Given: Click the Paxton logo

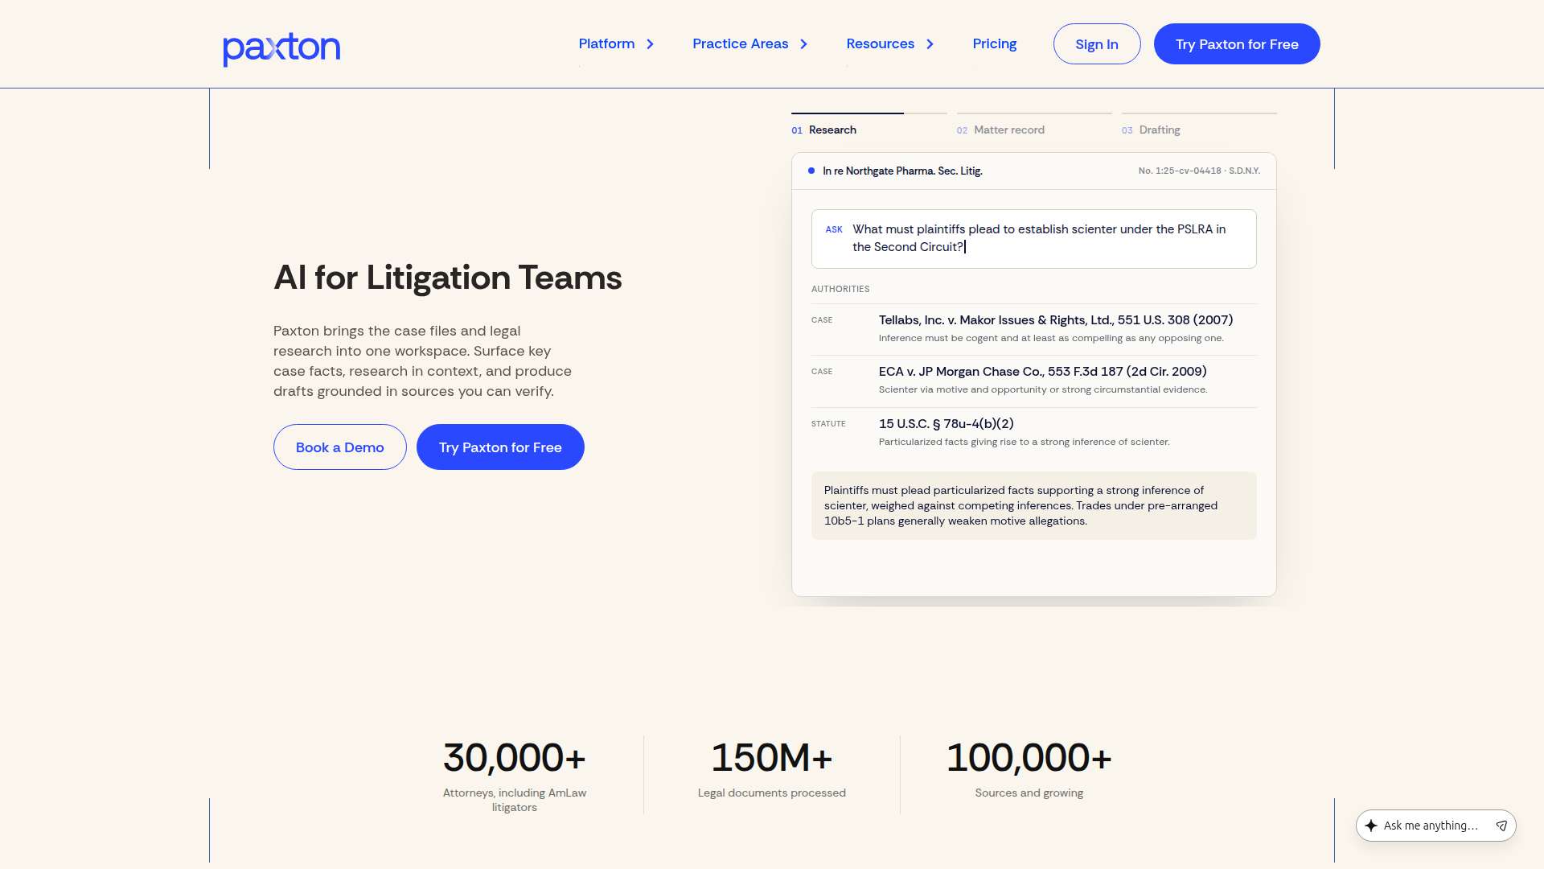Looking at the screenshot, I should pyautogui.click(x=281, y=48).
